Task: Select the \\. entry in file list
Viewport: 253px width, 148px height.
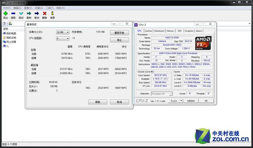Action: (x=6, y=46)
